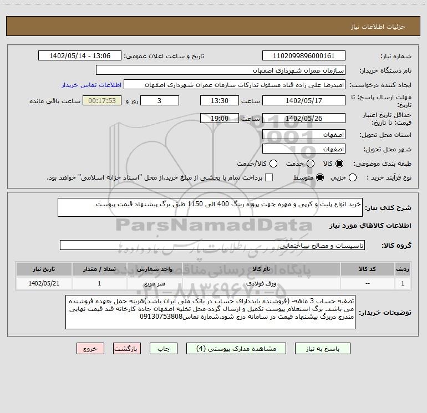Image resolution: width=427 pixels, height=413 pixels.
Task: Click the واحد شمارش column header
Action: [154, 269]
